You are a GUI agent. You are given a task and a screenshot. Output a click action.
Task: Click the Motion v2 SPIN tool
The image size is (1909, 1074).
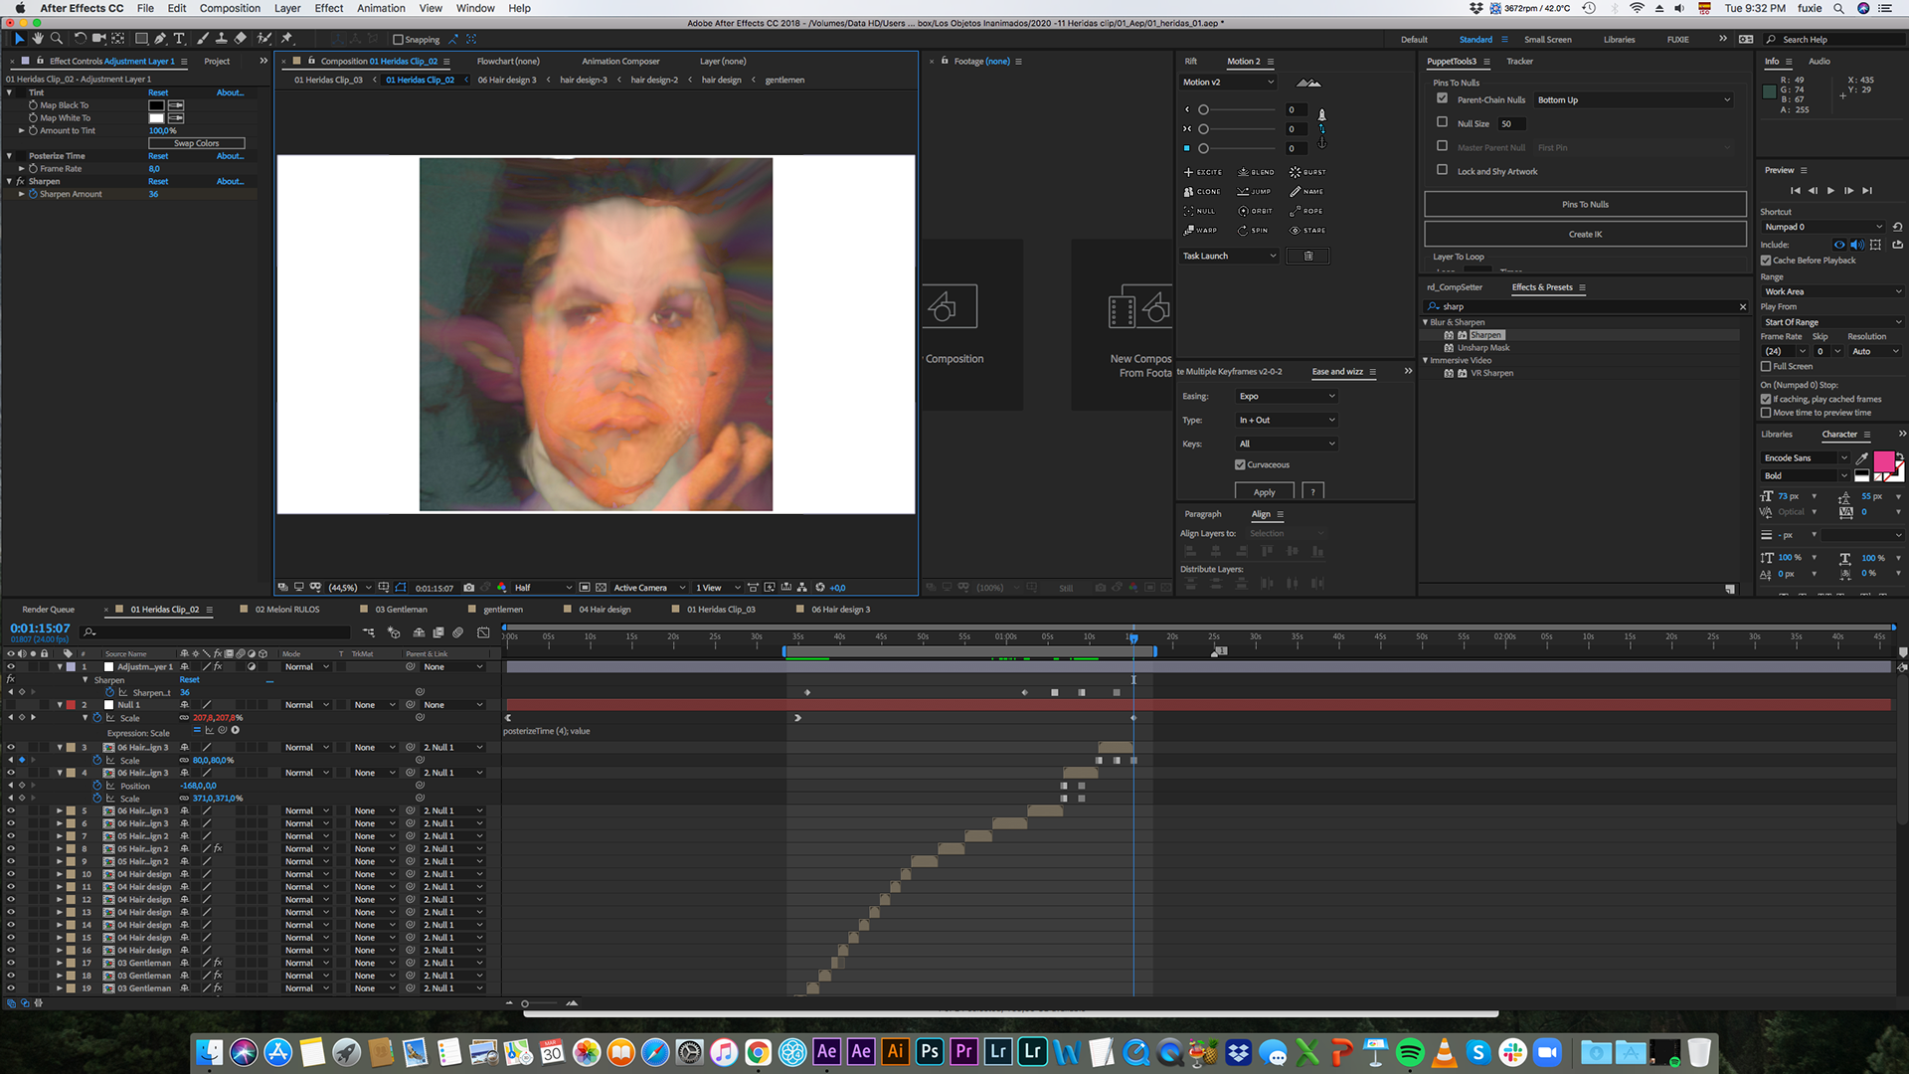pos(1253,231)
